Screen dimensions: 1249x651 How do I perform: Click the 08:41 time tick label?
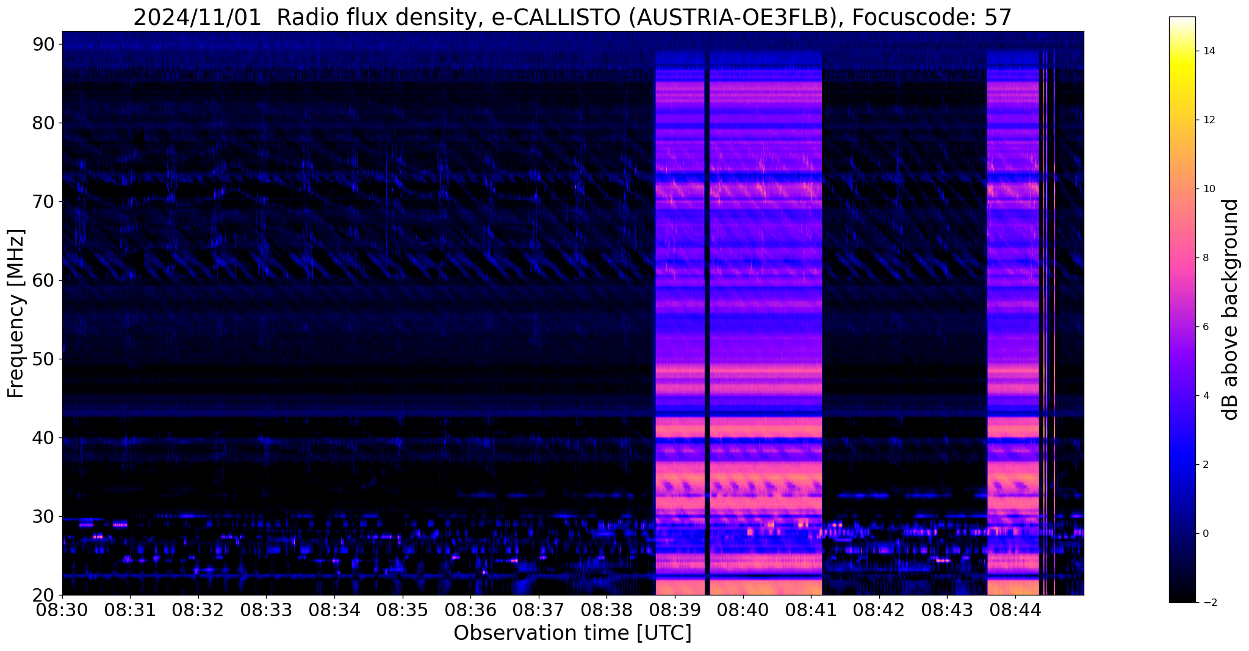click(x=811, y=610)
